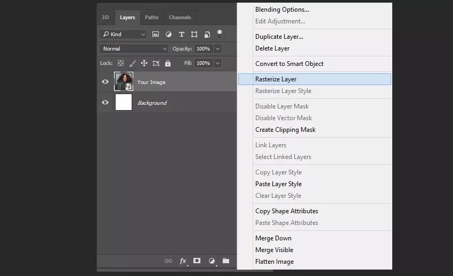Select the Background layer thumbnail
Viewport: 453px width, 276px height.
[124, 102]
